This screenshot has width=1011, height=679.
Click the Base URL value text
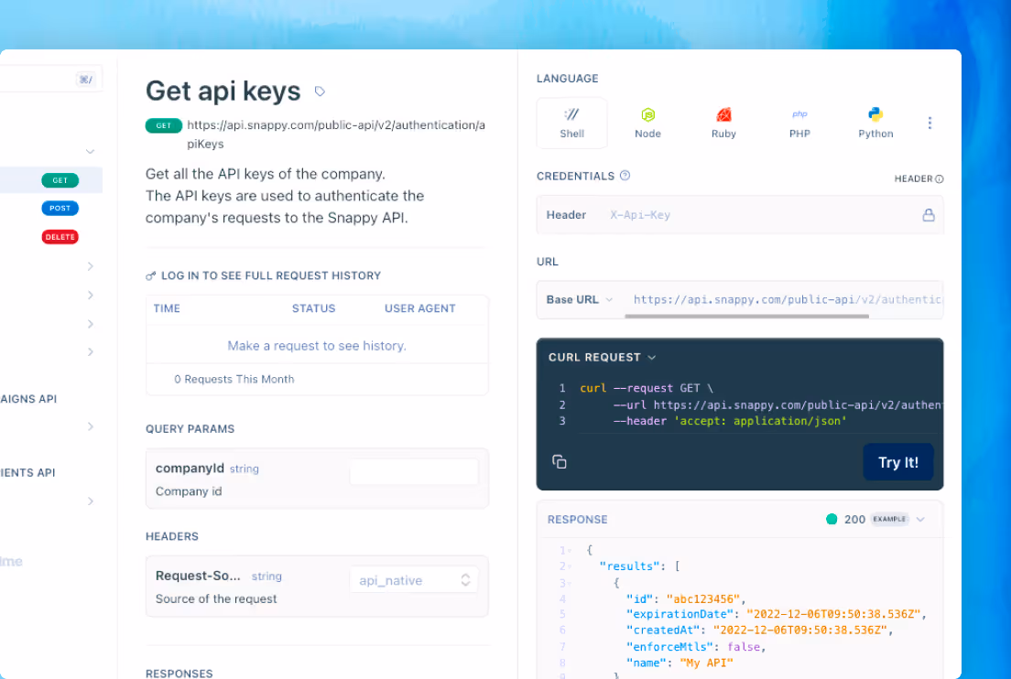[787, 299]
